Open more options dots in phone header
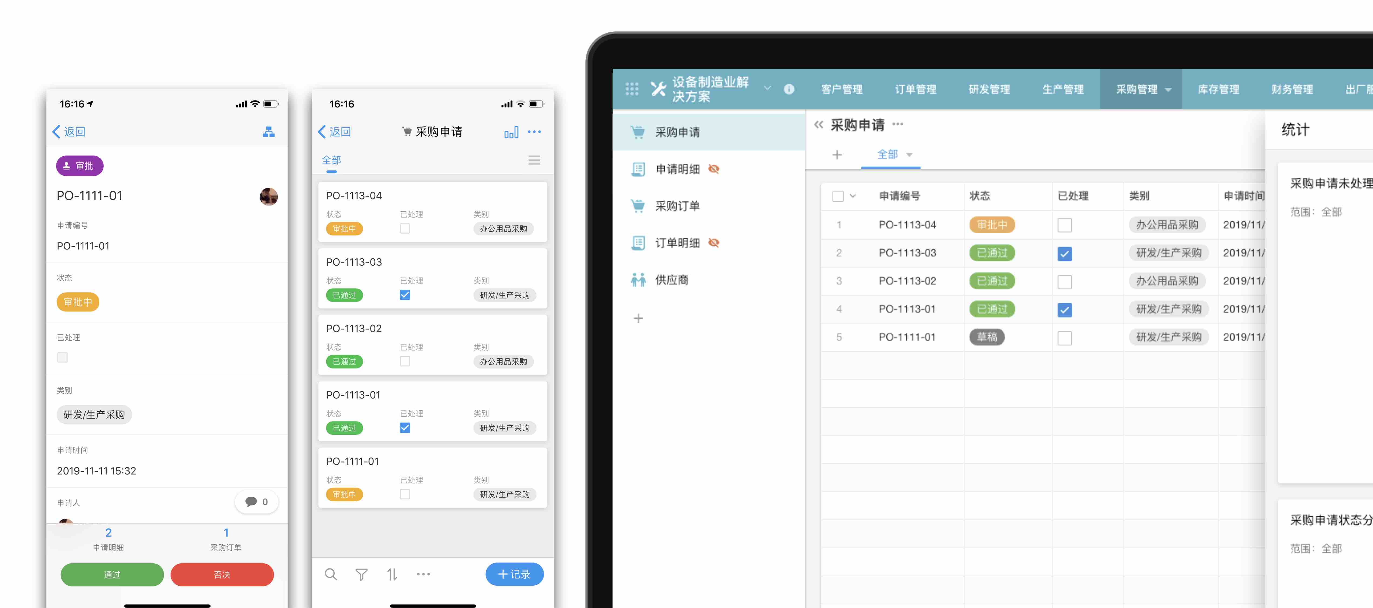 [x=534, y=132]
